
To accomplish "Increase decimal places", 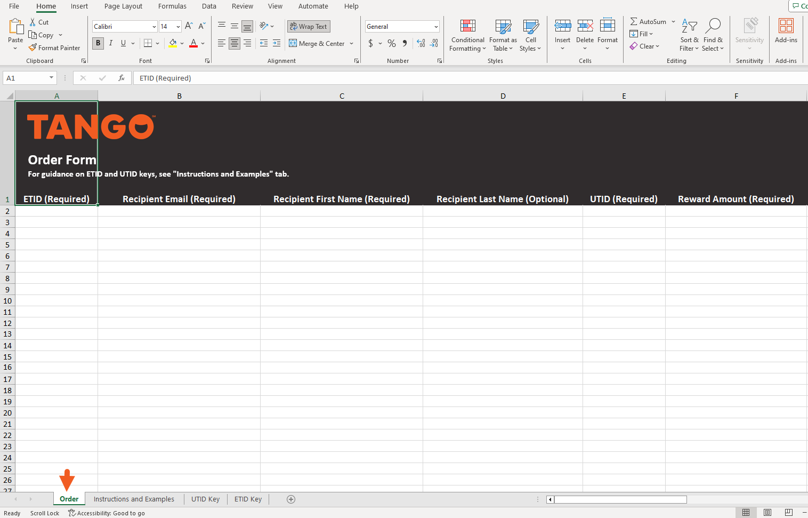I will [421, 43].
